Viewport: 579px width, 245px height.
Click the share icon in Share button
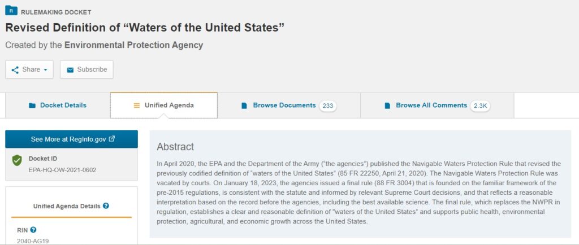coord(15,69)
